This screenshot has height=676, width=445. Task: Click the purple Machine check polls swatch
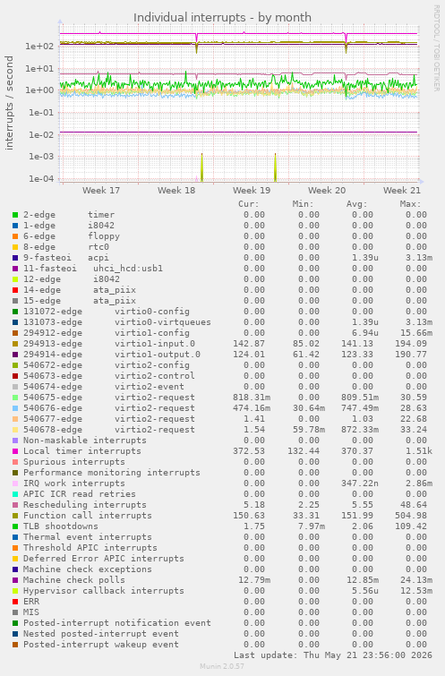15,580
